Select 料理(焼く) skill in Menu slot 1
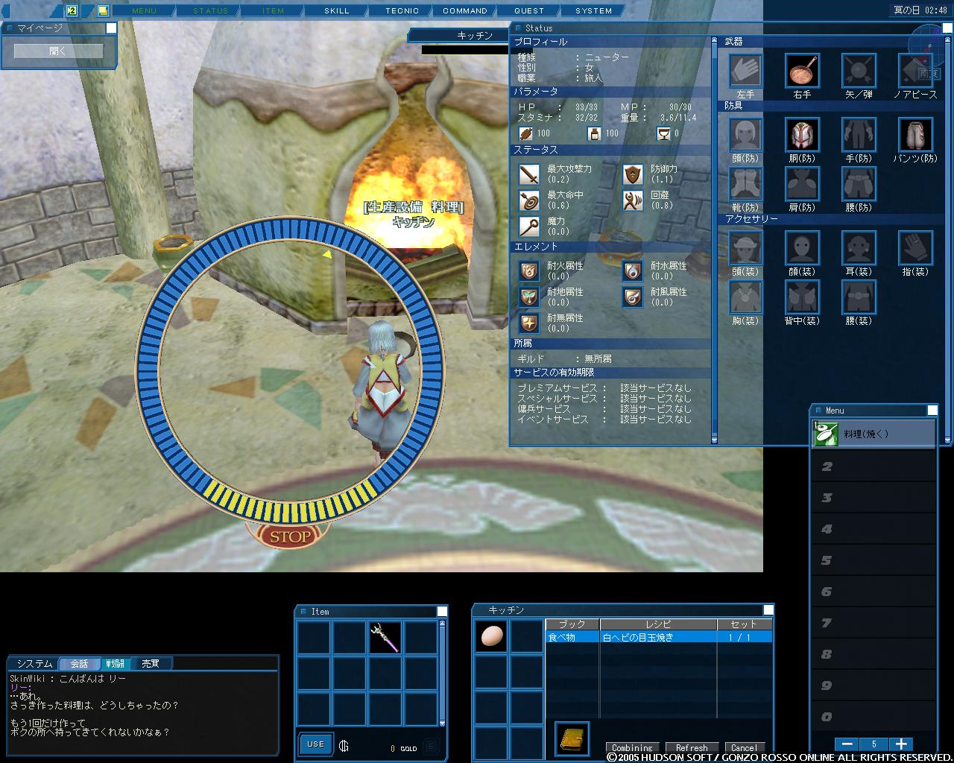The image size is (954, 763). (x=874, y=434)
